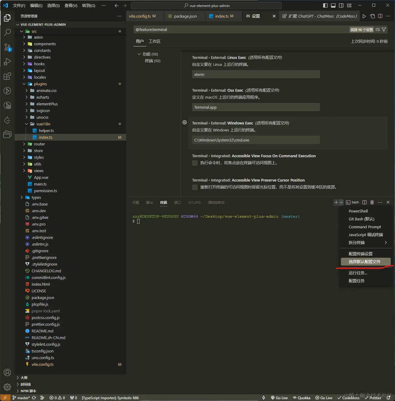Select 选择默认配置文件 from terminal menu

coord(366,262)
